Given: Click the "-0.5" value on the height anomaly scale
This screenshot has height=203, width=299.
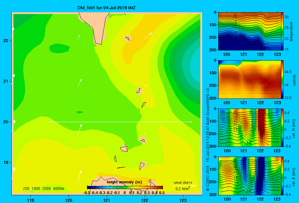Looking at the screenshot, I should point(87,193).
